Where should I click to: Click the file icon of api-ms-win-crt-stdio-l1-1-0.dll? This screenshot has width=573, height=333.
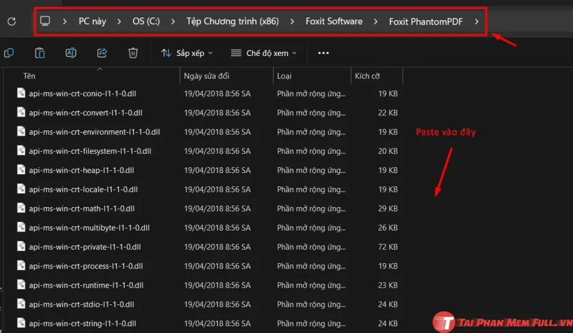pos(20,304)
